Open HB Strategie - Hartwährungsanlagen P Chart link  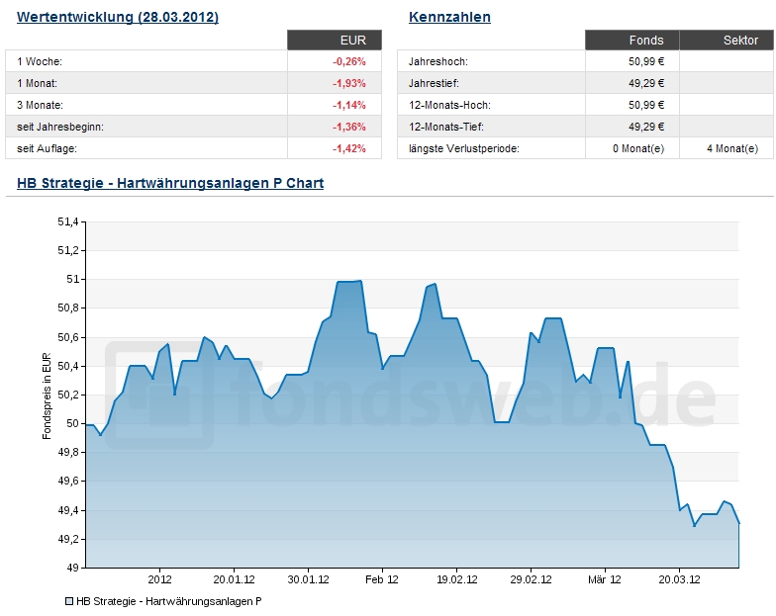tap(170, 183)
